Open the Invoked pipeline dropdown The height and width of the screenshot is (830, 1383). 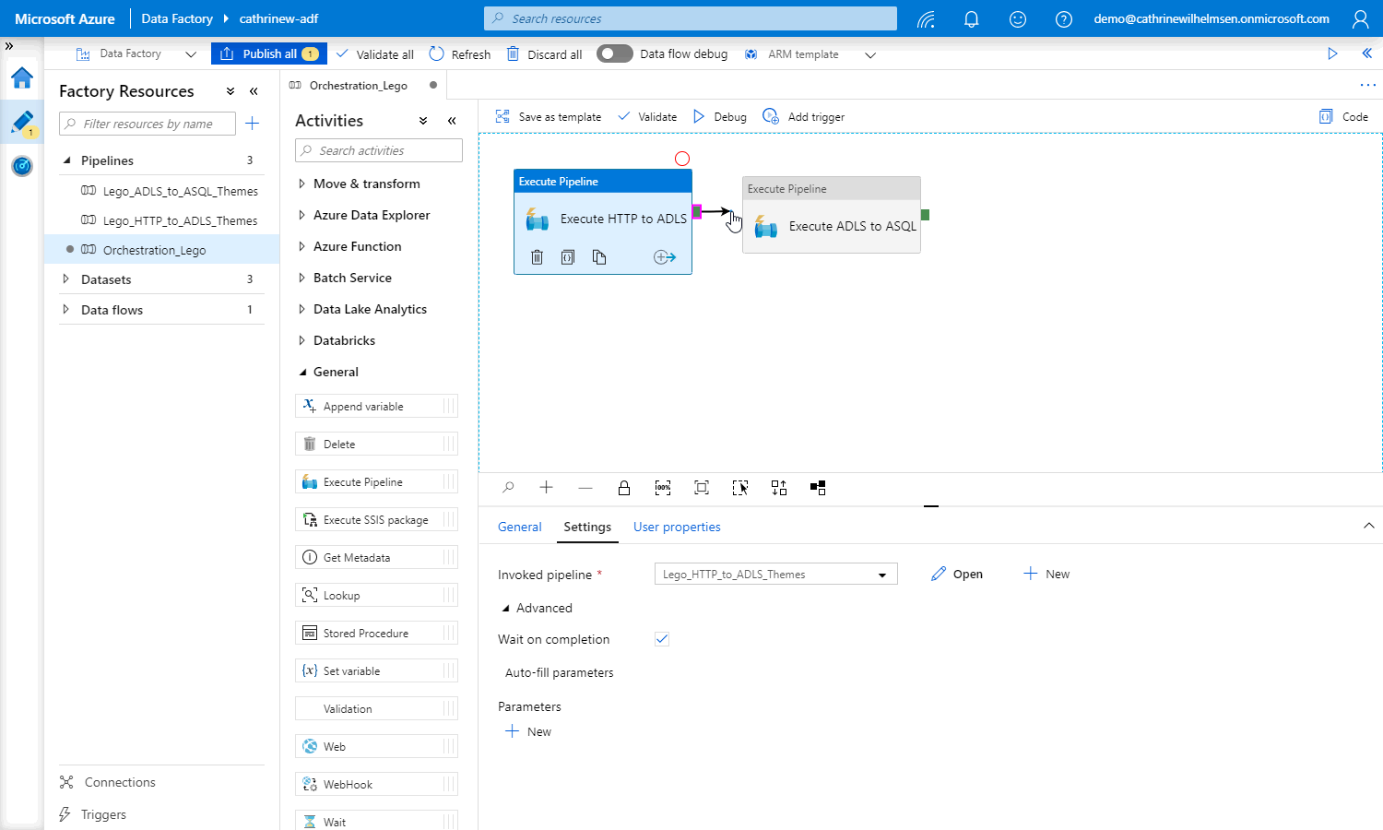coord(775,575)
